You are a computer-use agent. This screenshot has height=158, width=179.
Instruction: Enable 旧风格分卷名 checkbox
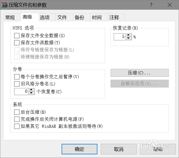17,84
